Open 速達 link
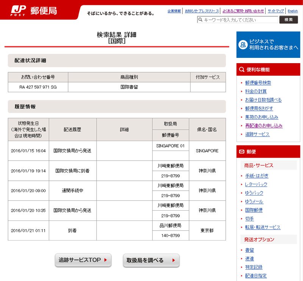 tap(250, 259)
